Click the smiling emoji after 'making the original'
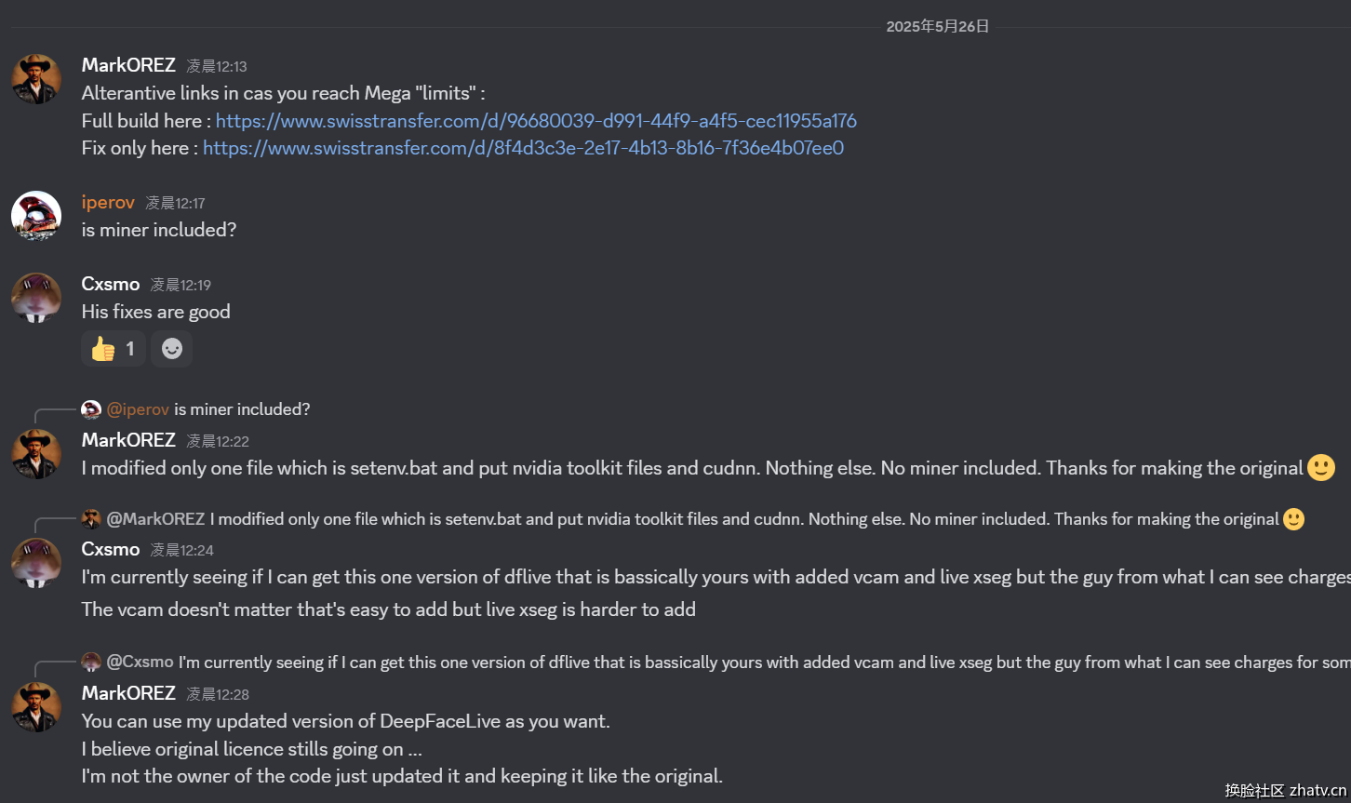 point(1321,467)
